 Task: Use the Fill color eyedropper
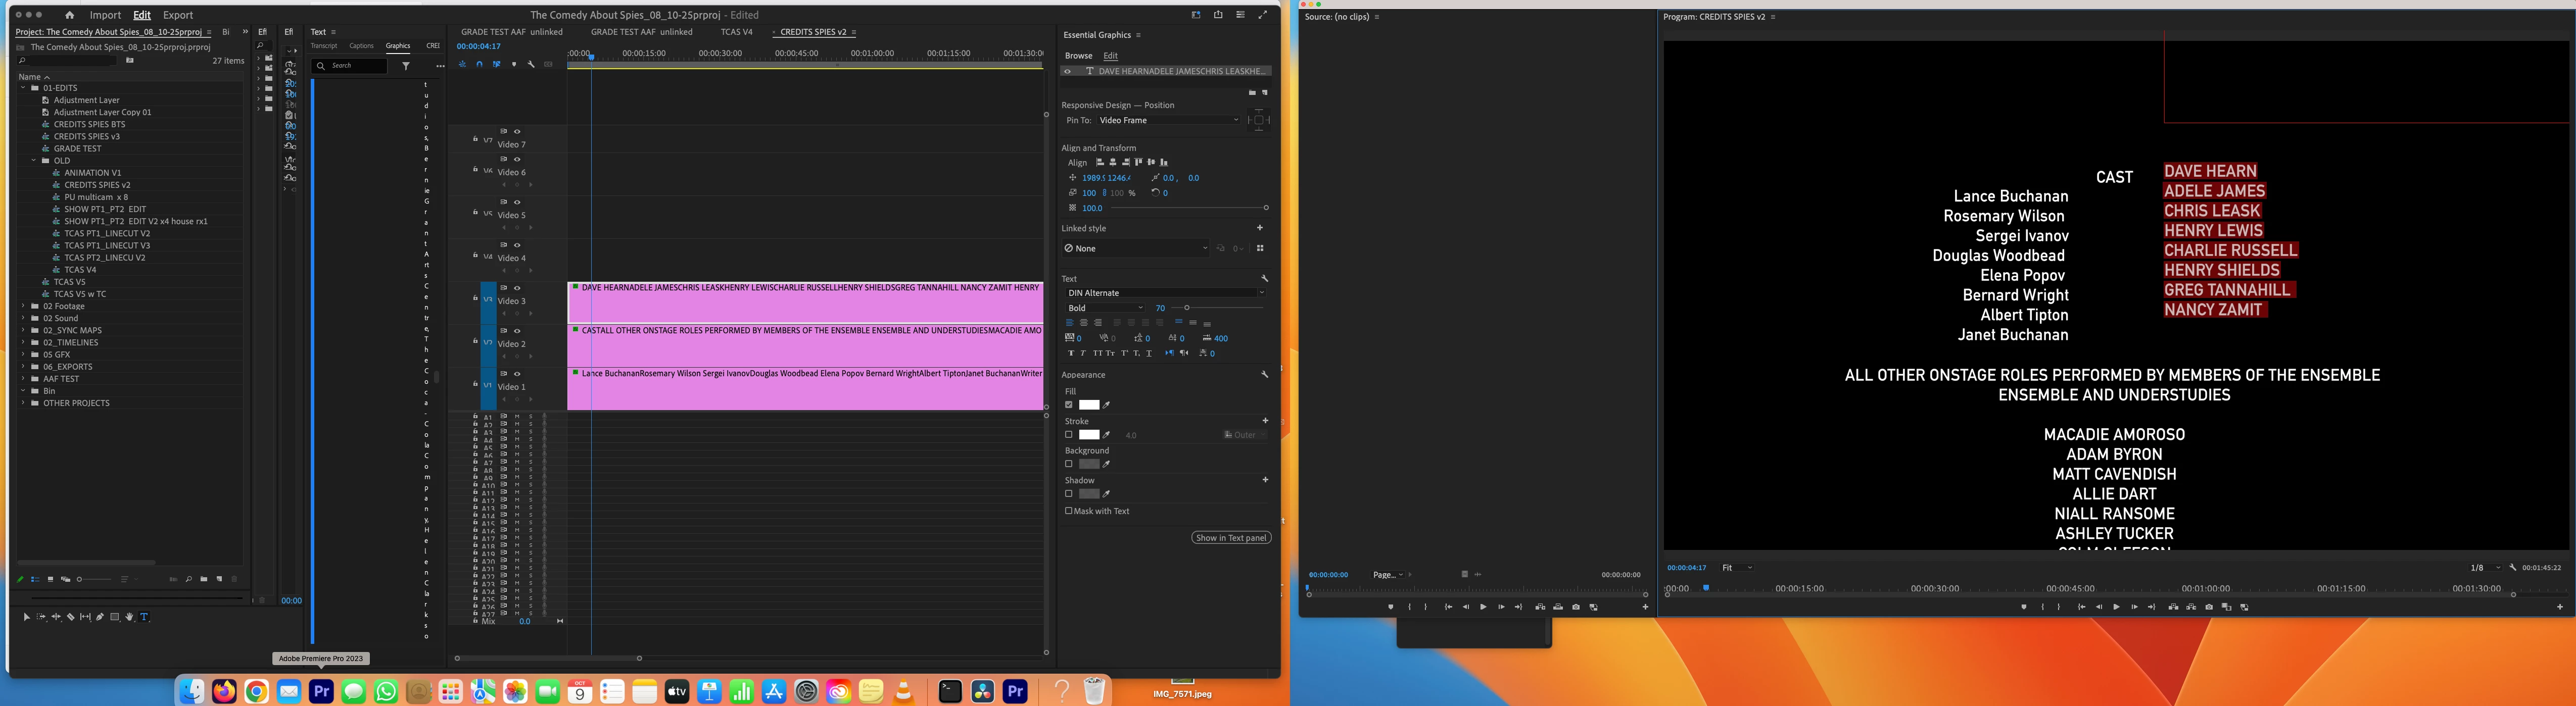[x=1107, y=405]
